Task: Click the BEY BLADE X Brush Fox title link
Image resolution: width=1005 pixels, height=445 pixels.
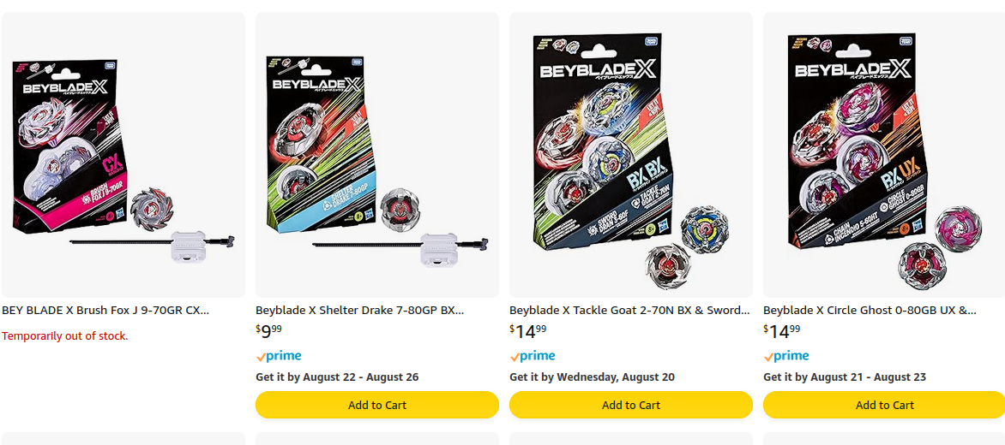Action: 105,311
